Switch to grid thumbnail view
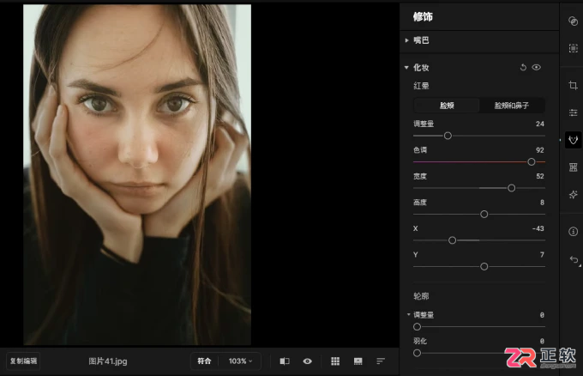The width and height of the screenshot is (583, 376). click(335, 361)
